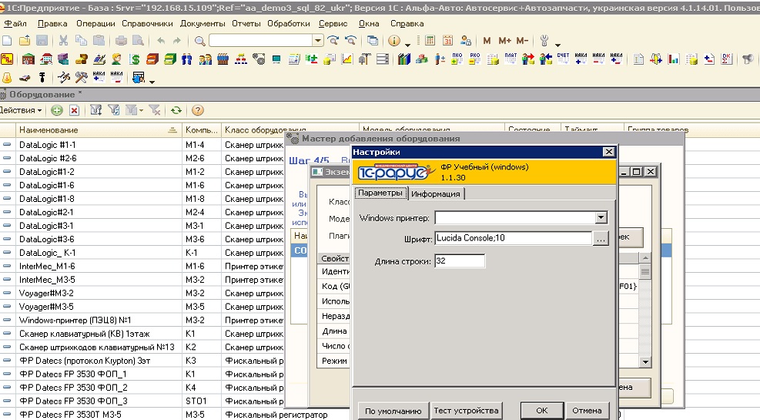Select the DataLogic_ K-1 row
760x420 pixels.
coord(142,253)
